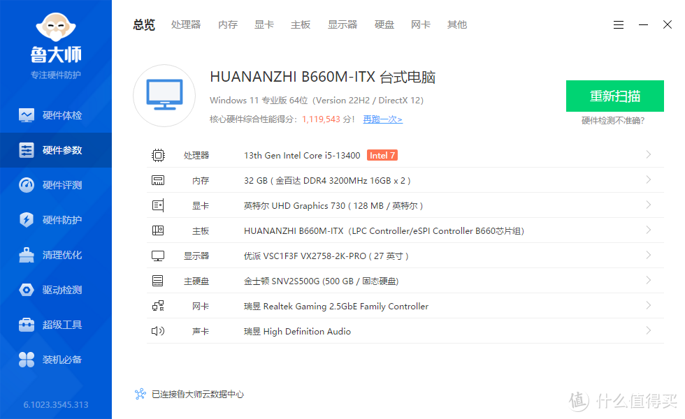This screenshot has width=685, height=419.
Task: Open 清理优化 cleanup section
Action: click(56, 255)
